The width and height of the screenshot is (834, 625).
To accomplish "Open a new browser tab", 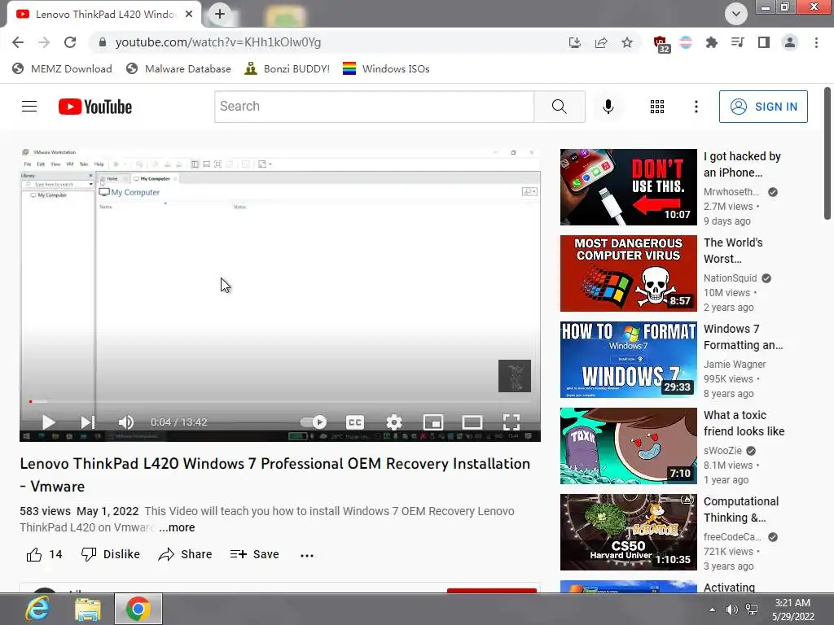I will point(220,14).
